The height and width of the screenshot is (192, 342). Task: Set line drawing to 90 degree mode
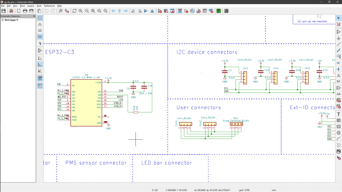[x=40, y=64]
